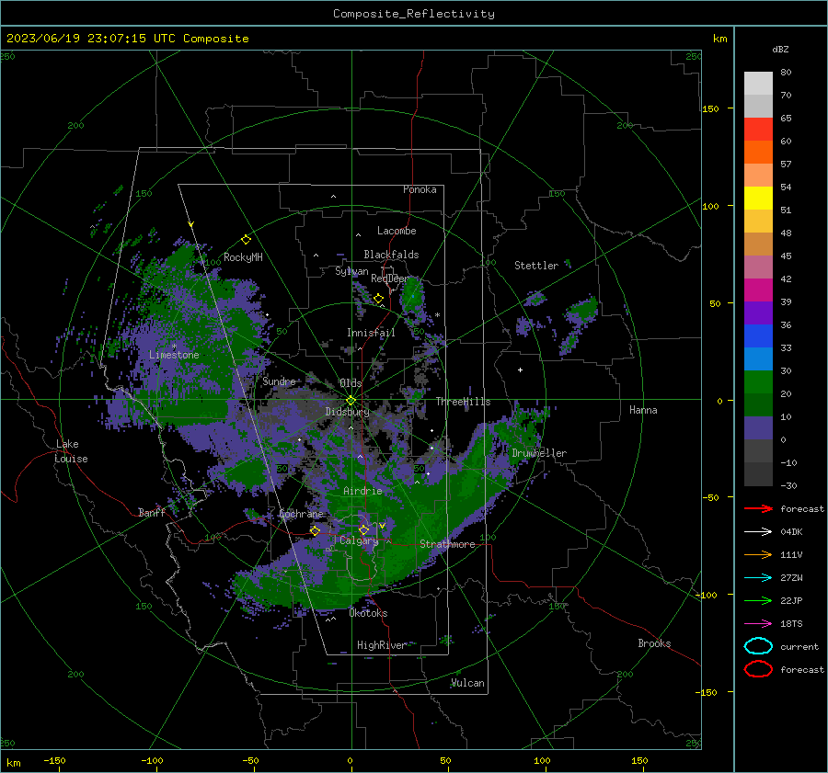Screen dimensions: 828x773
Task: Click the Stettler city label
Action: 536,266
